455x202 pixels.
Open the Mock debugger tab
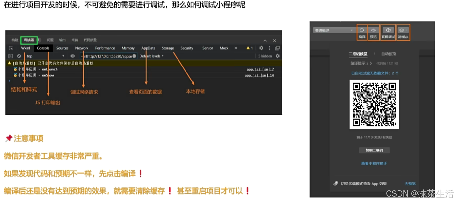[224, 48]
